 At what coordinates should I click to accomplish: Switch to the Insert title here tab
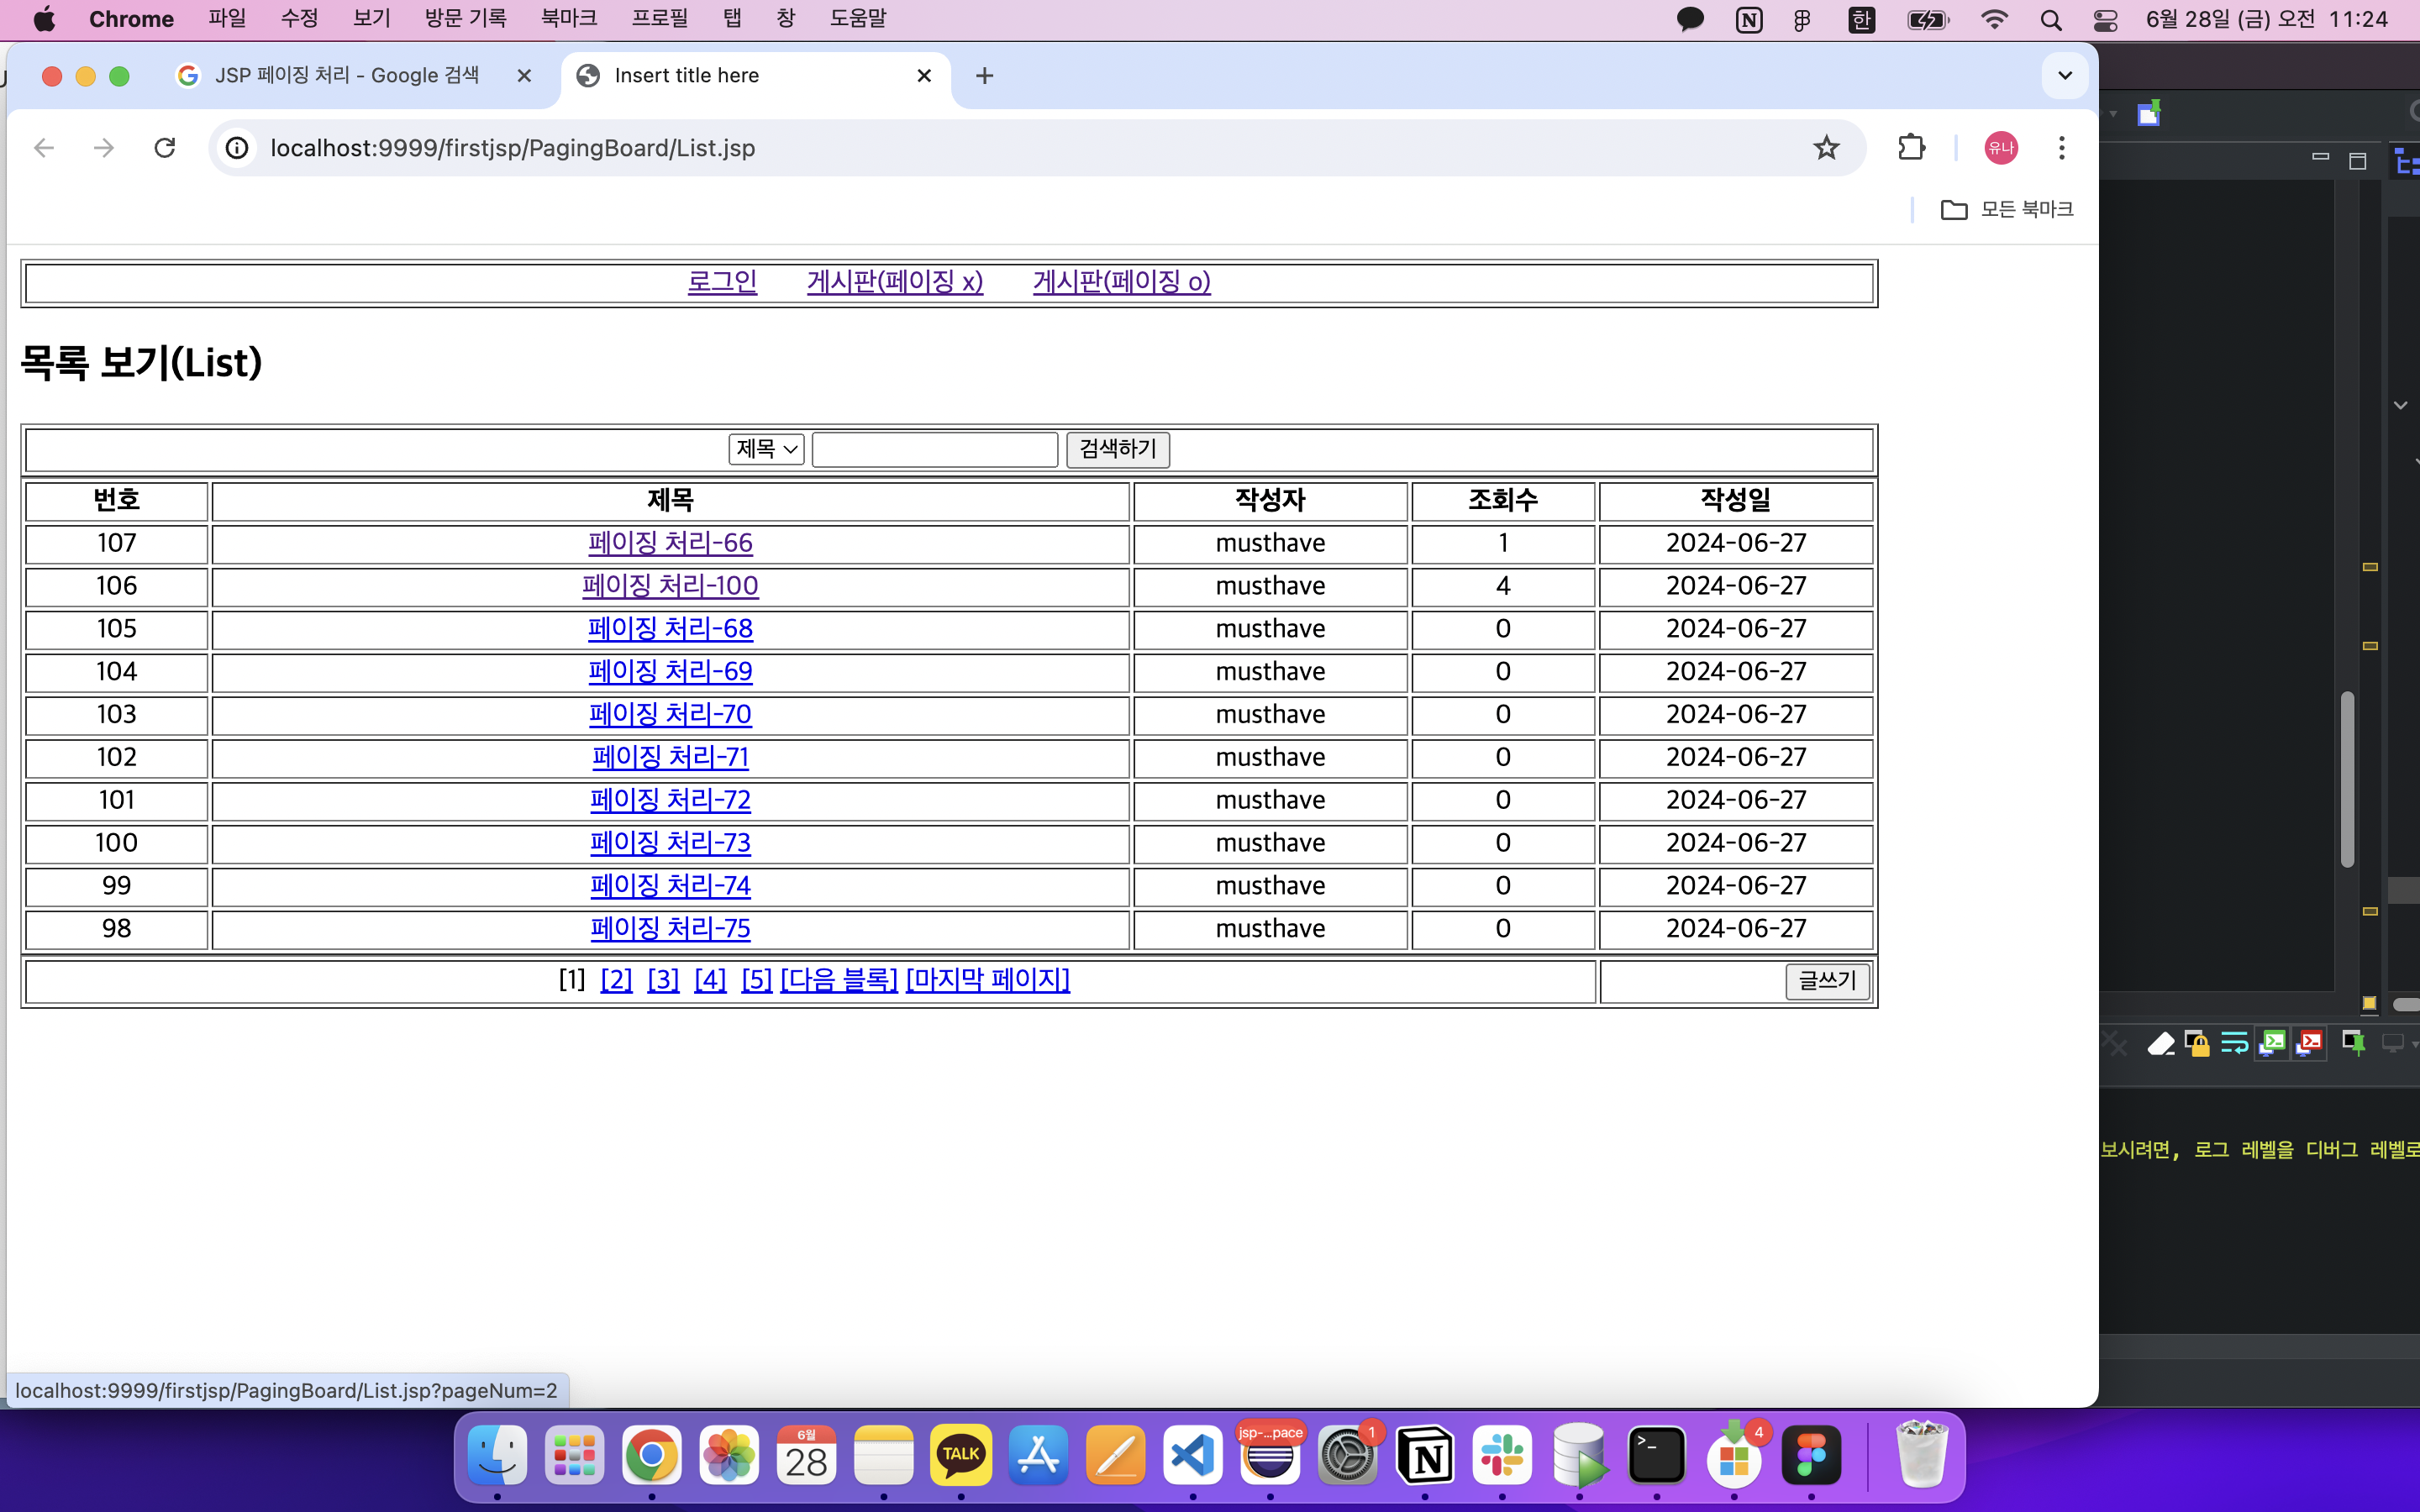coord(755,76)
